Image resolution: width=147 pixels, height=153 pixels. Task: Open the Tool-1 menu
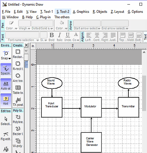point(46,12)
